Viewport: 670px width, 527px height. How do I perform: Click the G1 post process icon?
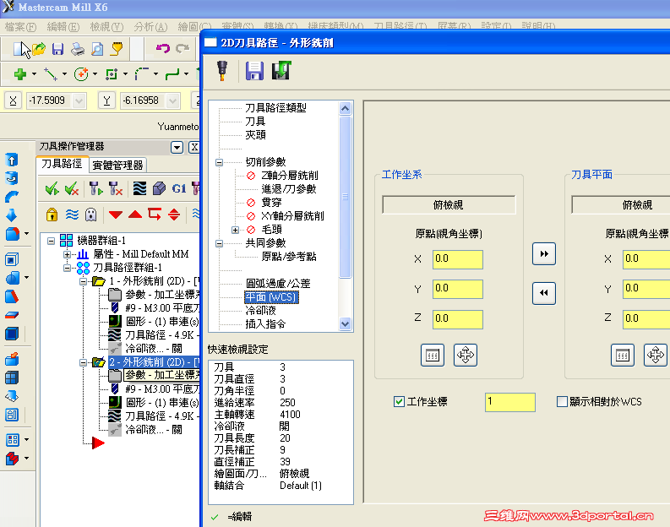tap(179, 188)
